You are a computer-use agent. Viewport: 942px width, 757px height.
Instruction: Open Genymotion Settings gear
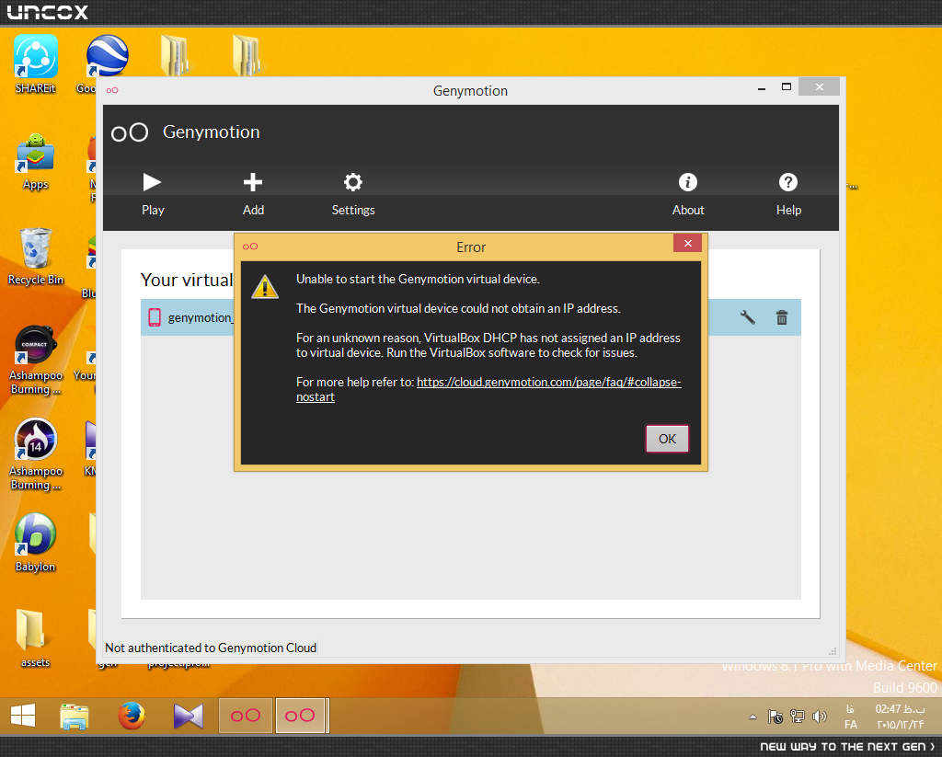pos(353,193)
